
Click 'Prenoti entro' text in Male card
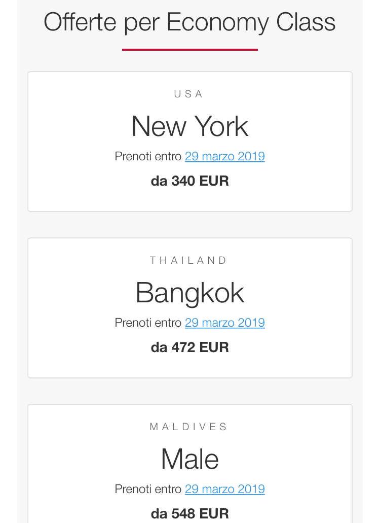click(148, 489)
